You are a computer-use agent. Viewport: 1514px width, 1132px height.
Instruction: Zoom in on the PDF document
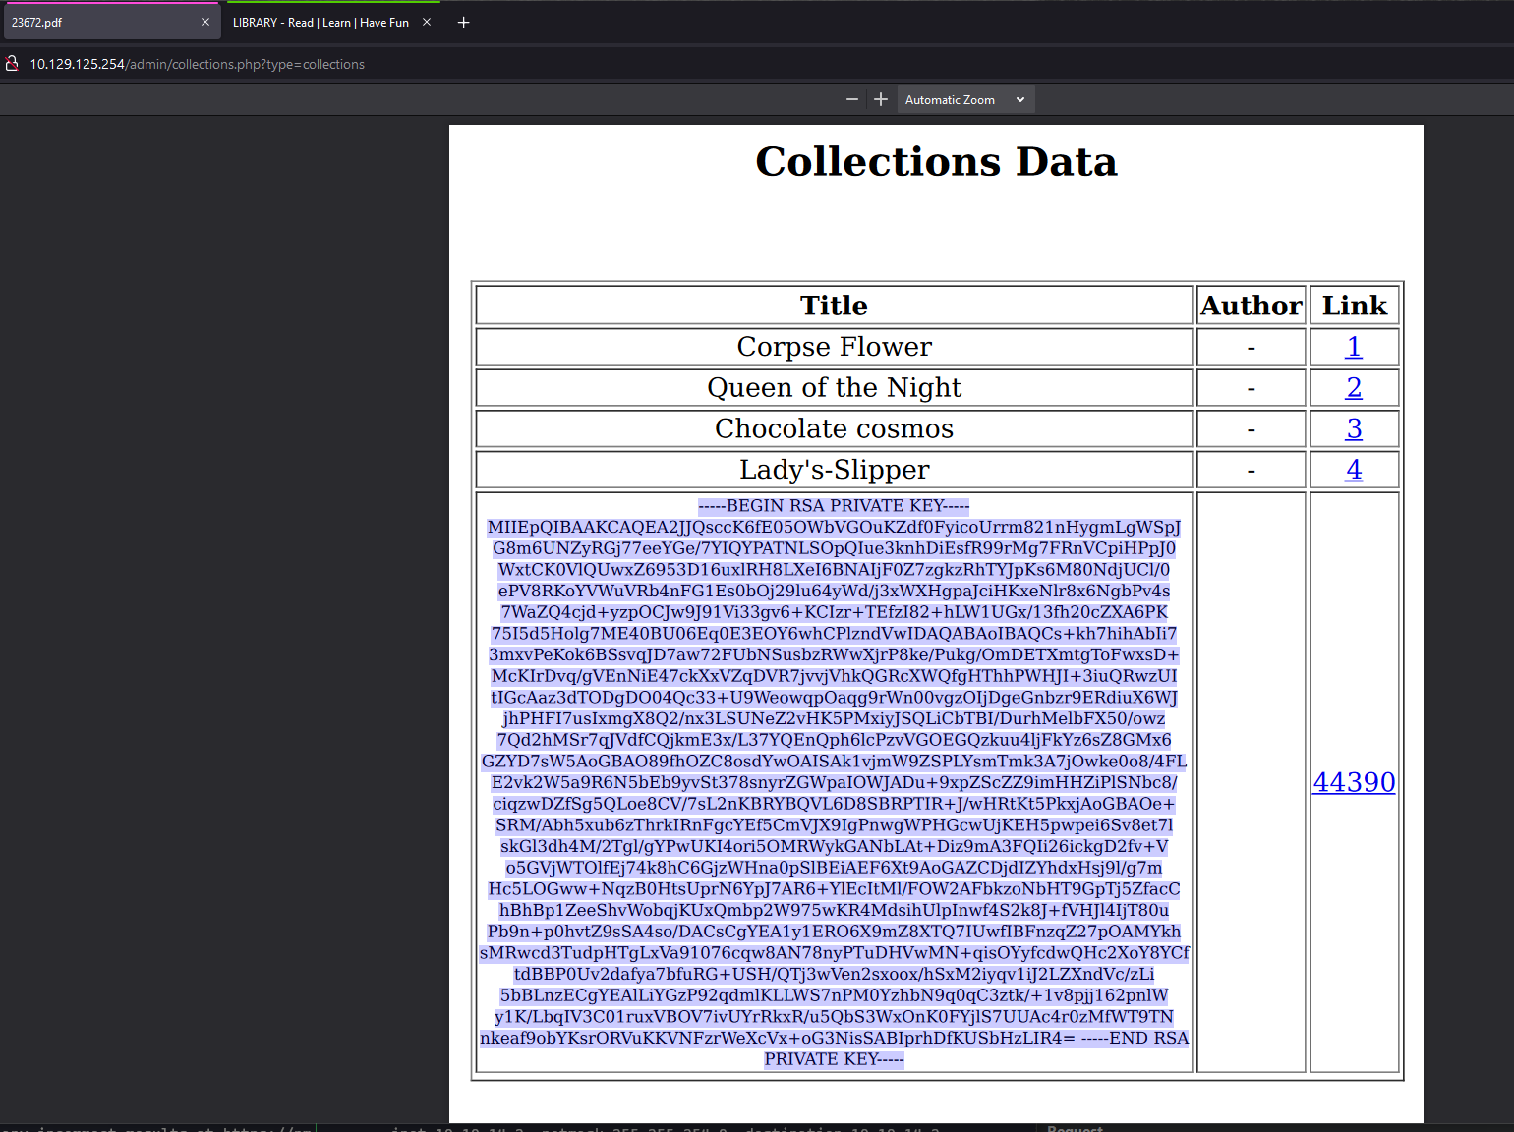(881, 99)
